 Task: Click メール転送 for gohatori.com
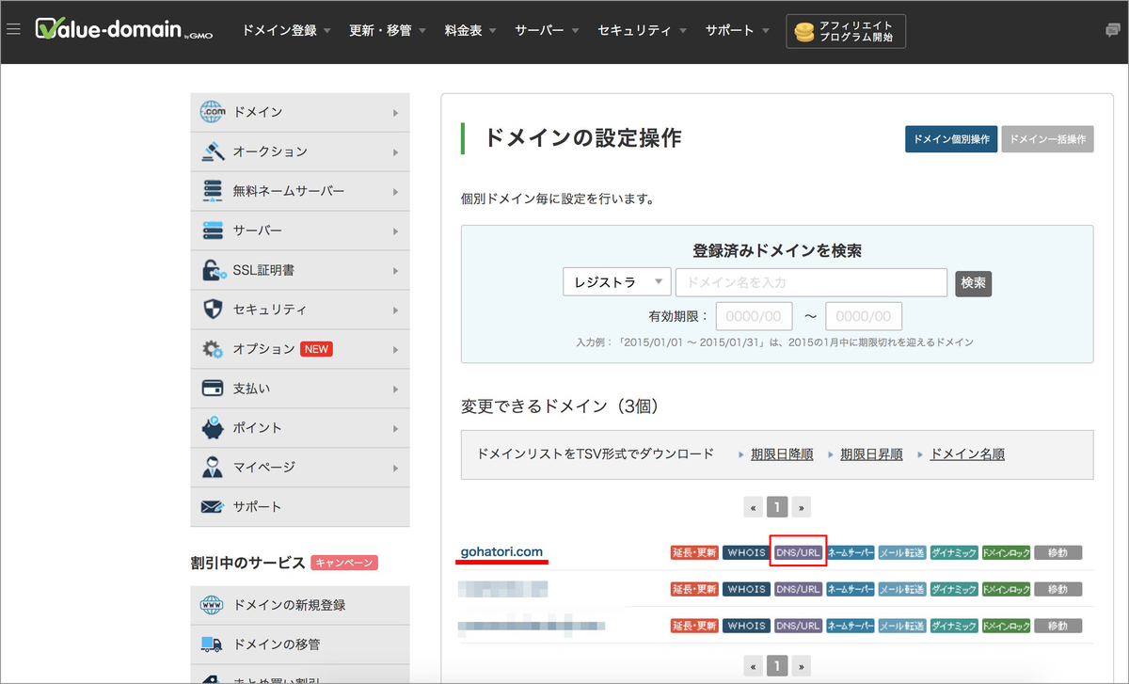pyautogui.click(x=902, y=552)
